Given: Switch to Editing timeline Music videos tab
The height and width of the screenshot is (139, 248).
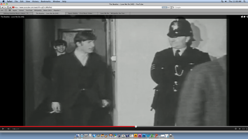Looking at the screenshot, I should point(16,14).
